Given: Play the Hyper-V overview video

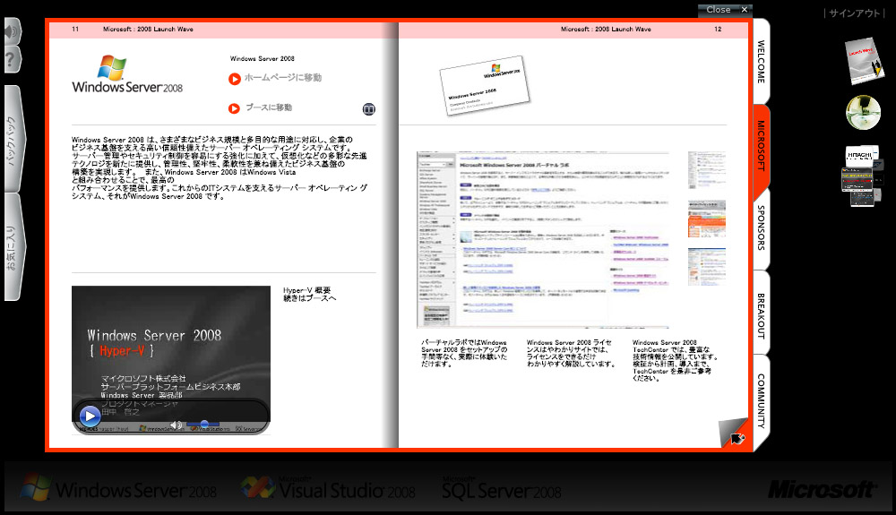Looking at the screenshot, I should pos(90,416).
